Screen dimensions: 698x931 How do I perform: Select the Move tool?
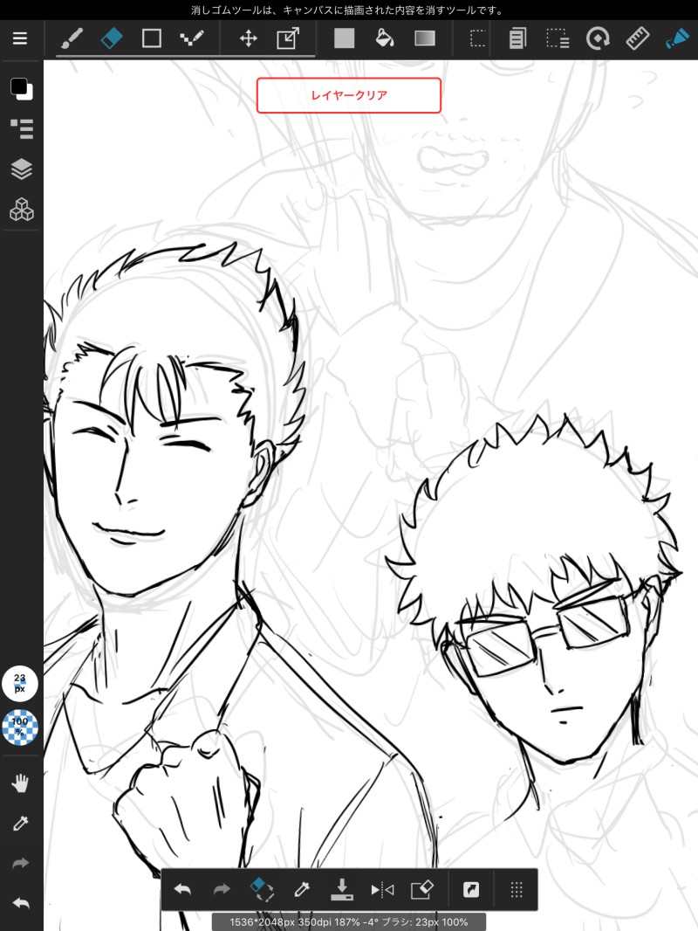click(x=248, y=38)
